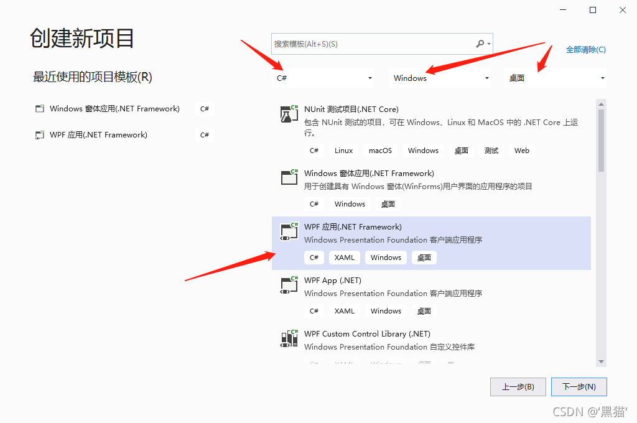Viewport: 637px width, 423px height.
Task: Click the Web tag under NUnit template
Action: pyautogui.click(x=522, y=151)
